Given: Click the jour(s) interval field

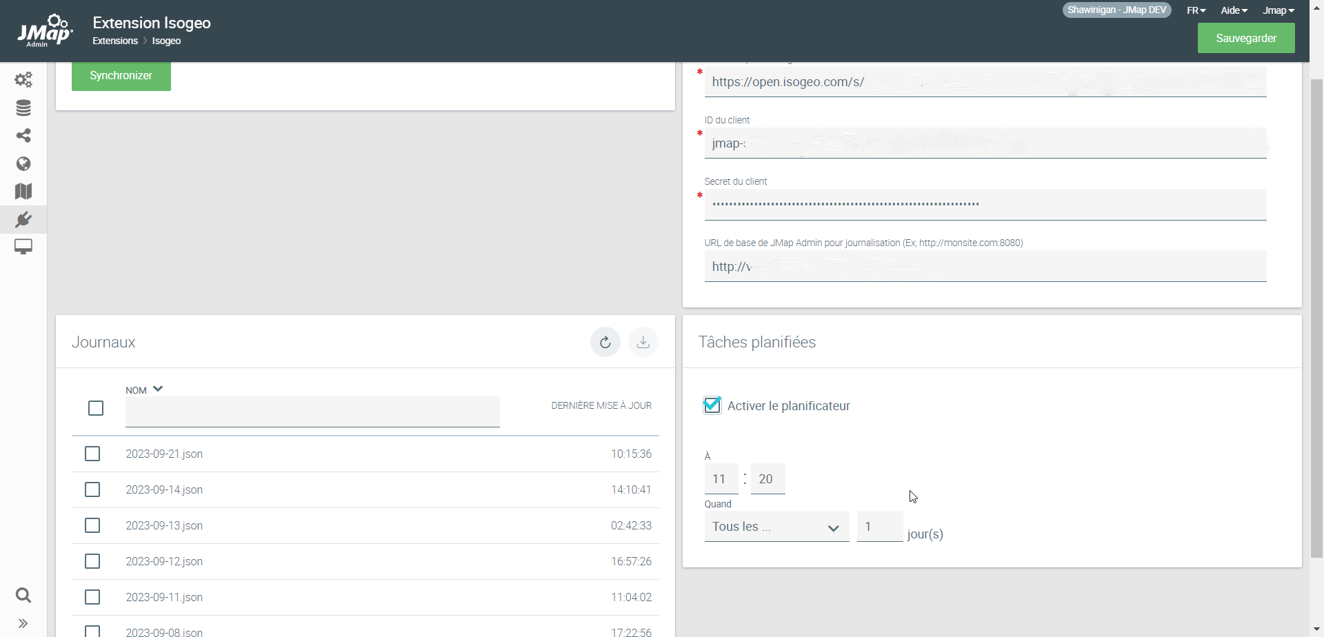Looking at the screenshot, I should pos(880,527).
